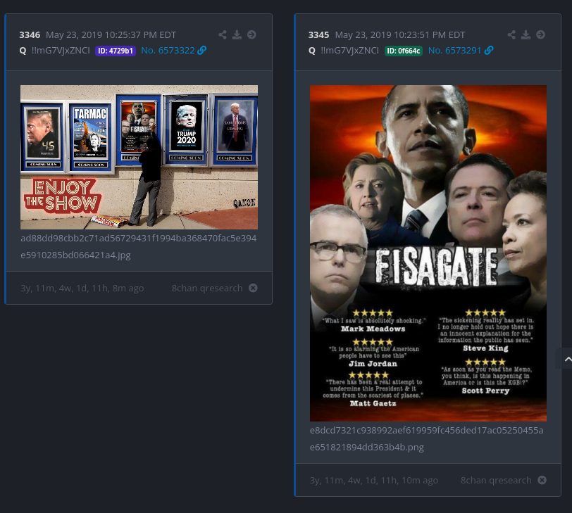The height and width of the screenshot is (513, 572).
Task: Click the download icon on post 3346
Action: [x=237, y=34]
